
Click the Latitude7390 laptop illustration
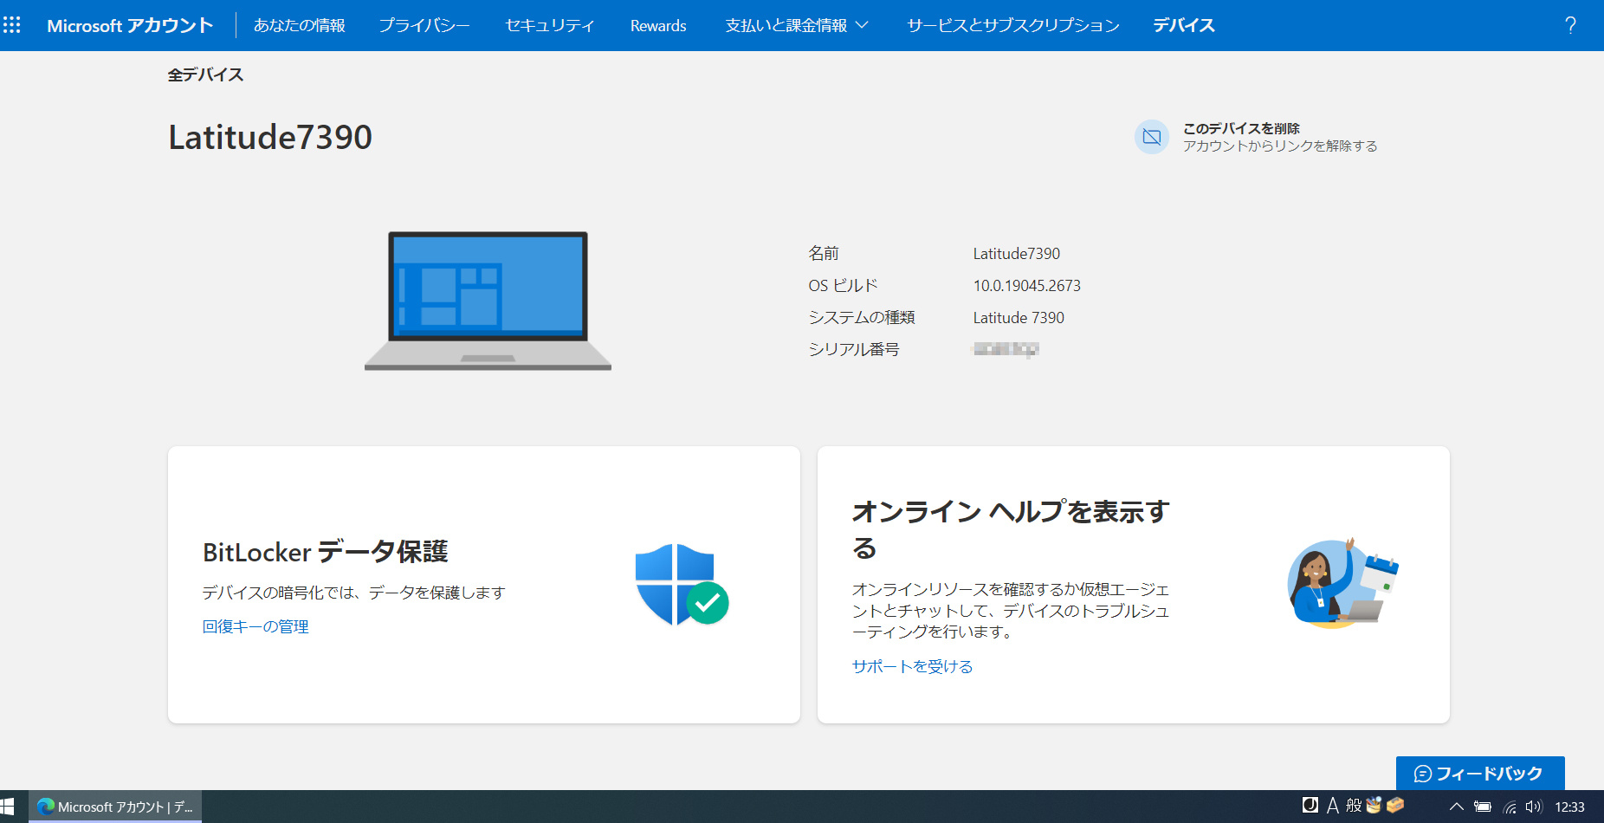(488, 301)
